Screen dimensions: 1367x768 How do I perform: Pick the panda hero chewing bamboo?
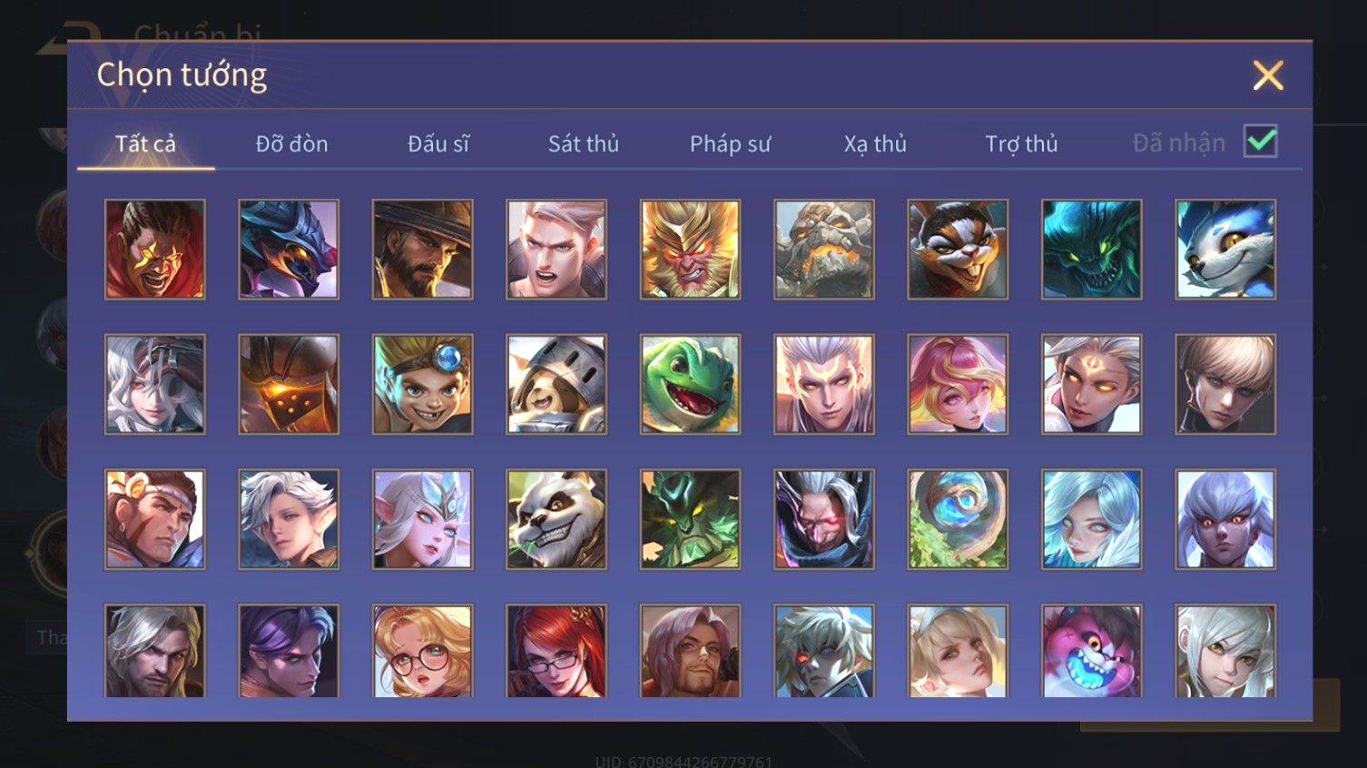pos(556,519)
